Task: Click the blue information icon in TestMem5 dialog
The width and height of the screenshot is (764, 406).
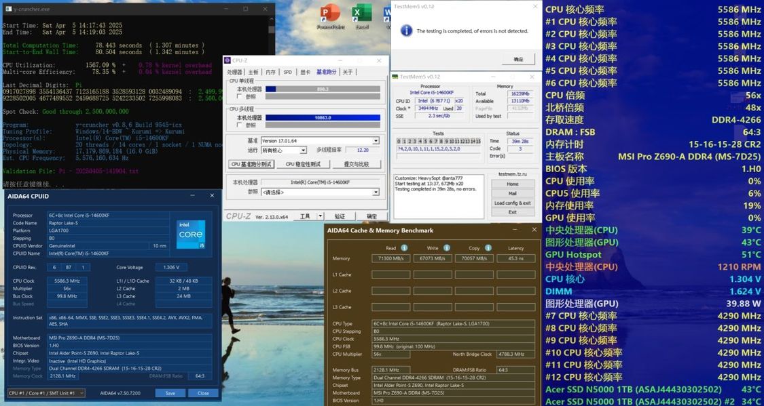Action: pos(406,31)
